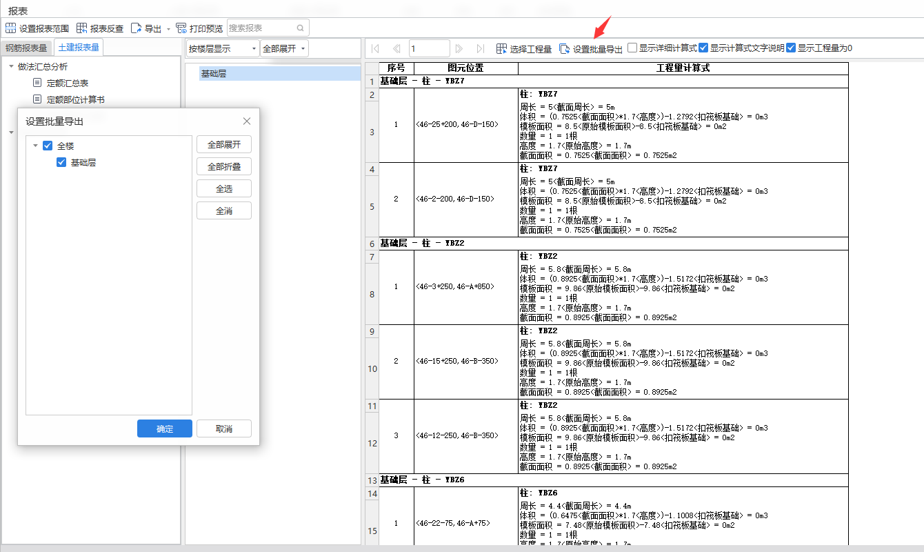
Task: Go to next page of the report
Action: pyautogui.click(x=459, y=48)
